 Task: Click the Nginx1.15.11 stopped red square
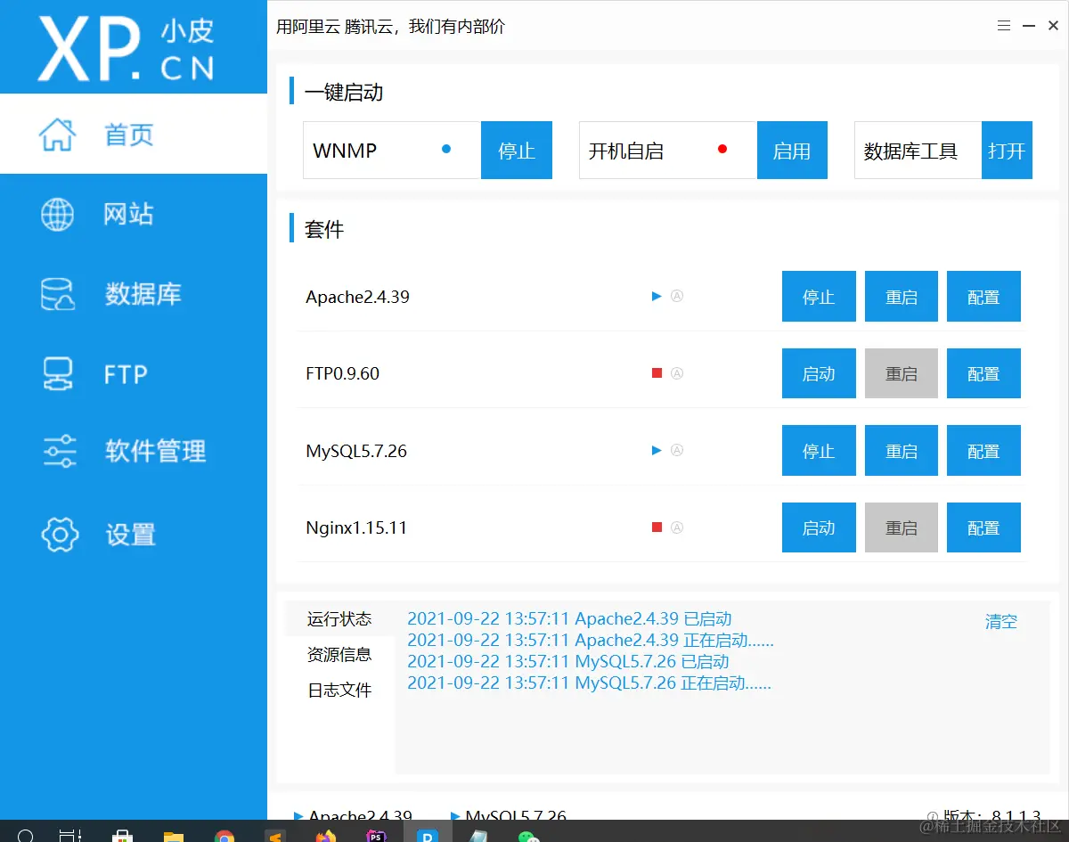click(657, 527)
